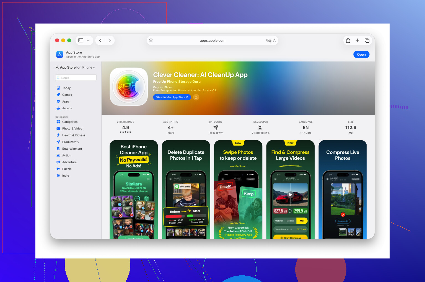This screenshot has width=425, height=282.
Task: Expand the App Store for iPhone dropdown
Action: pyautogui.click(x=75, y=67)
